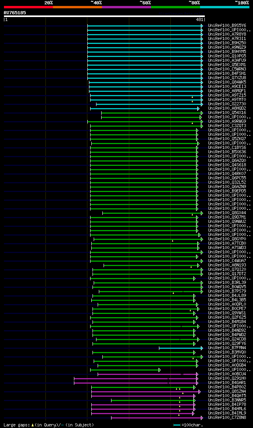Viewport: 253px width, 428px height.
Task: Select hit label UniRef100_B3MVQ0
Action: 227,353
